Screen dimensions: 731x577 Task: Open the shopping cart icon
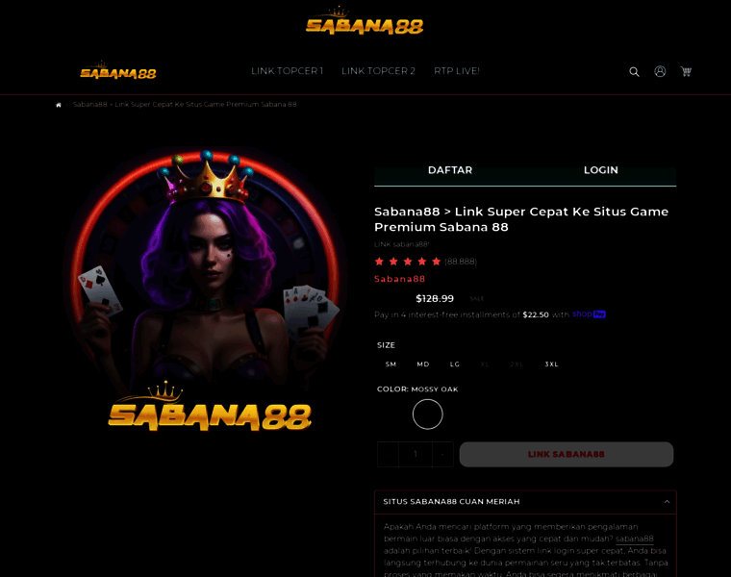[686, 71]
